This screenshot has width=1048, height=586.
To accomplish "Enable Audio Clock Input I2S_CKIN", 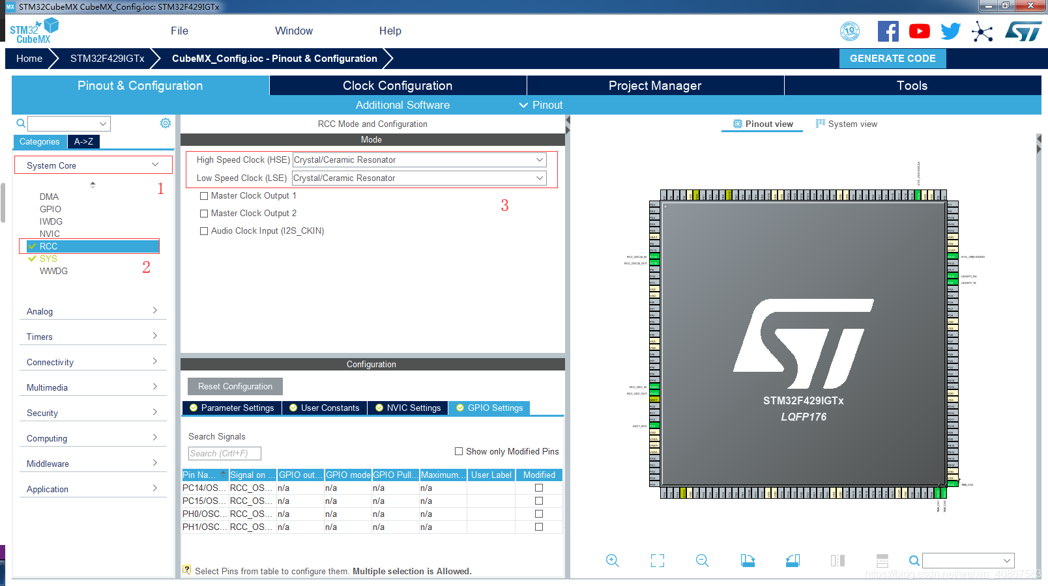I will (204, 231).
